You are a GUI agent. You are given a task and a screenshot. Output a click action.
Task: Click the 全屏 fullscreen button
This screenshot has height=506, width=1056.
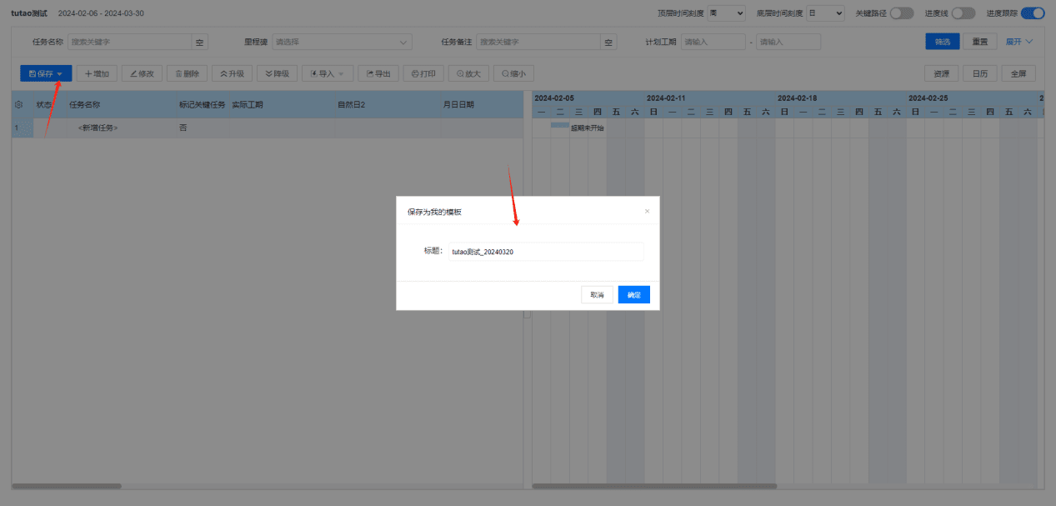(1018, 73)
